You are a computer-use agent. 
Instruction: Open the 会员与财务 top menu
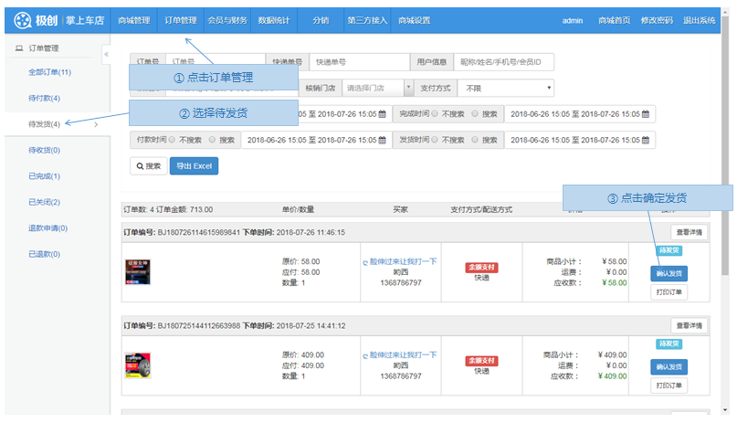[x=227, y=20]
